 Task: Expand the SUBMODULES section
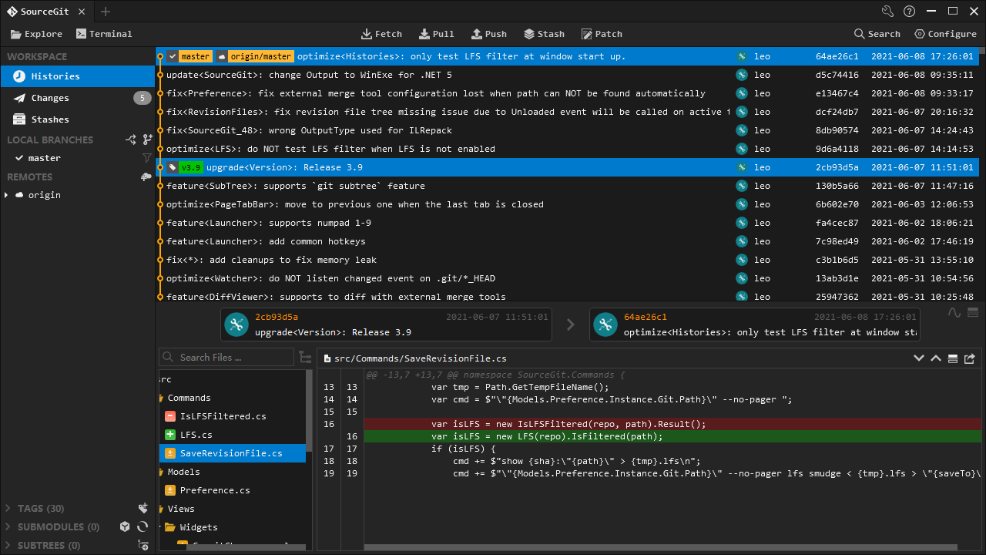point(9,527)
